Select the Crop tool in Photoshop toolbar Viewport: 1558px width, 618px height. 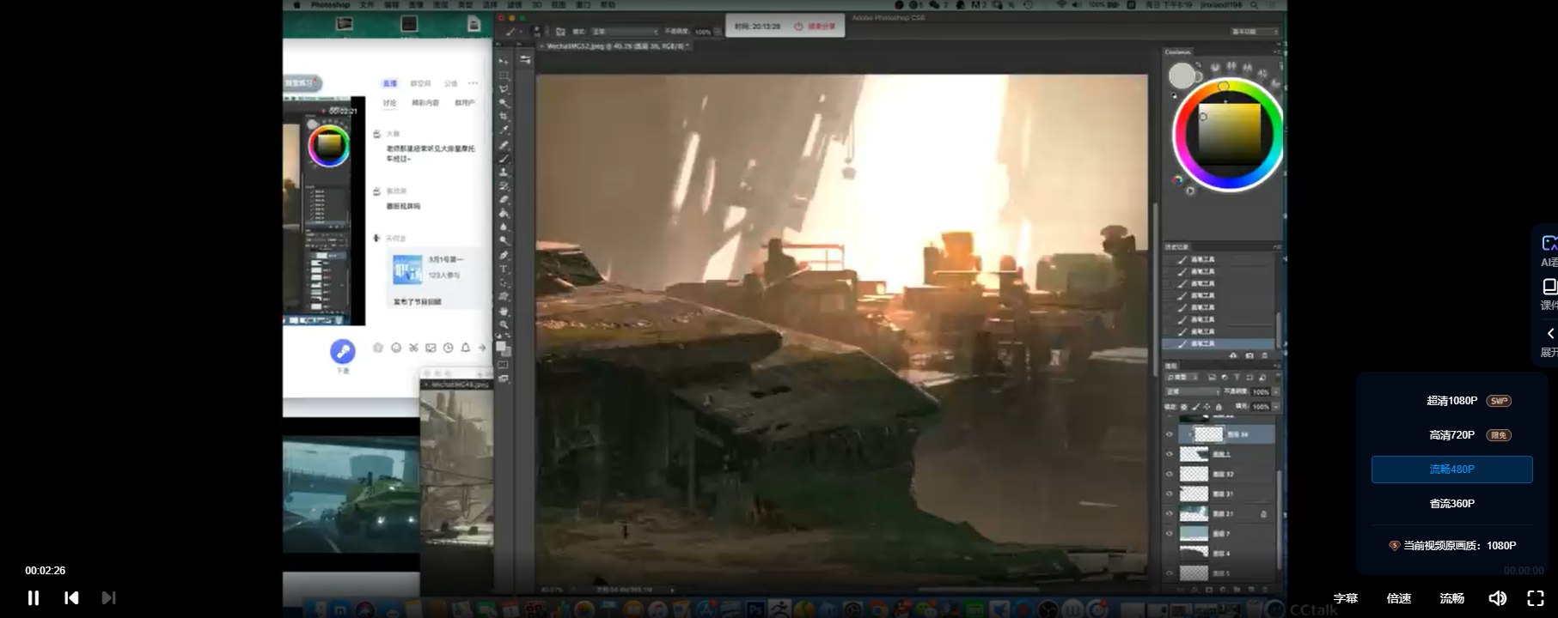[x=504, y=117]
